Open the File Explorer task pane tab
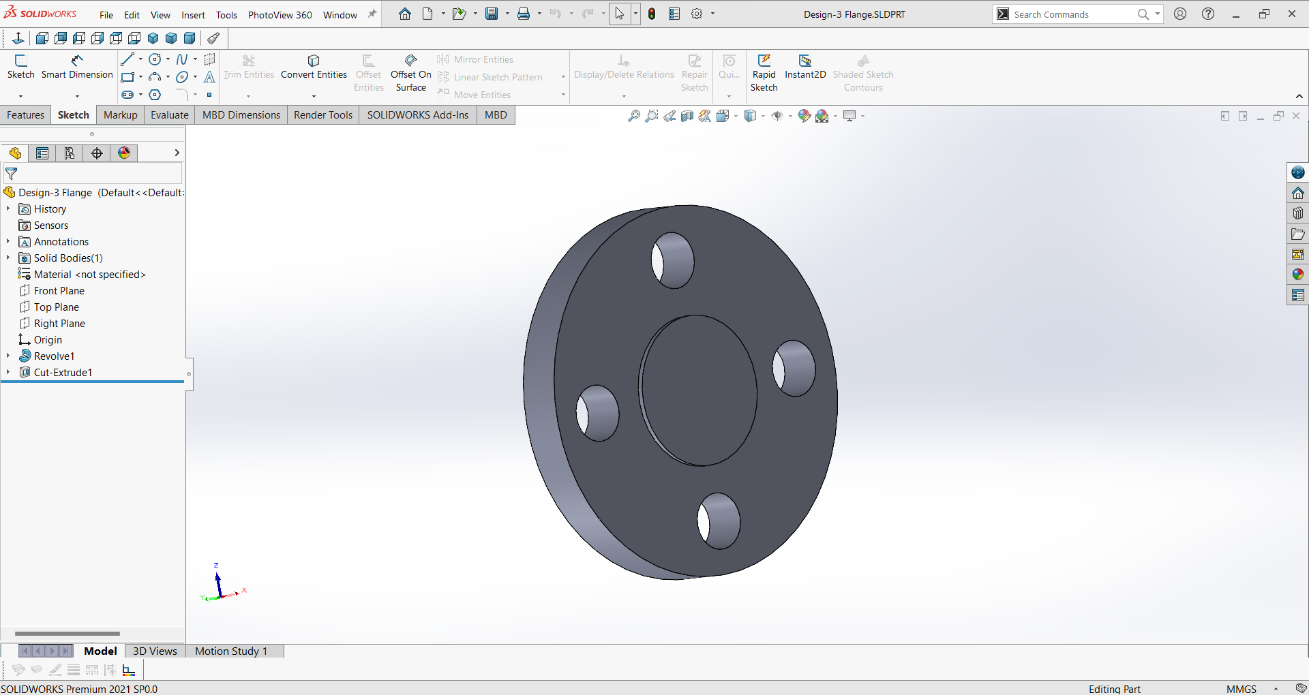The width and height of the screenshot is (1309, 695). point(1298,234)
